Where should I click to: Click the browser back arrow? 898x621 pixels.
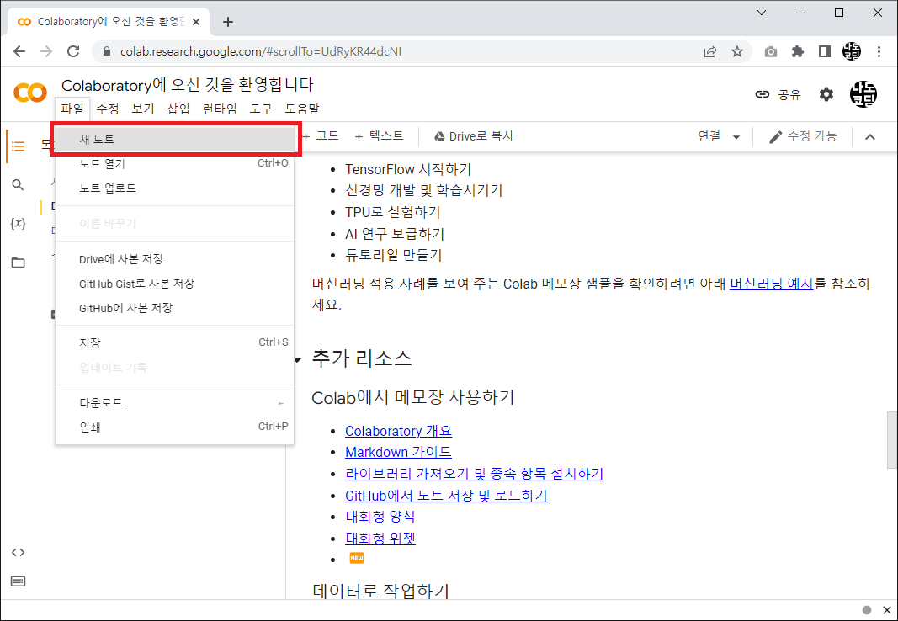click(19, 51)
